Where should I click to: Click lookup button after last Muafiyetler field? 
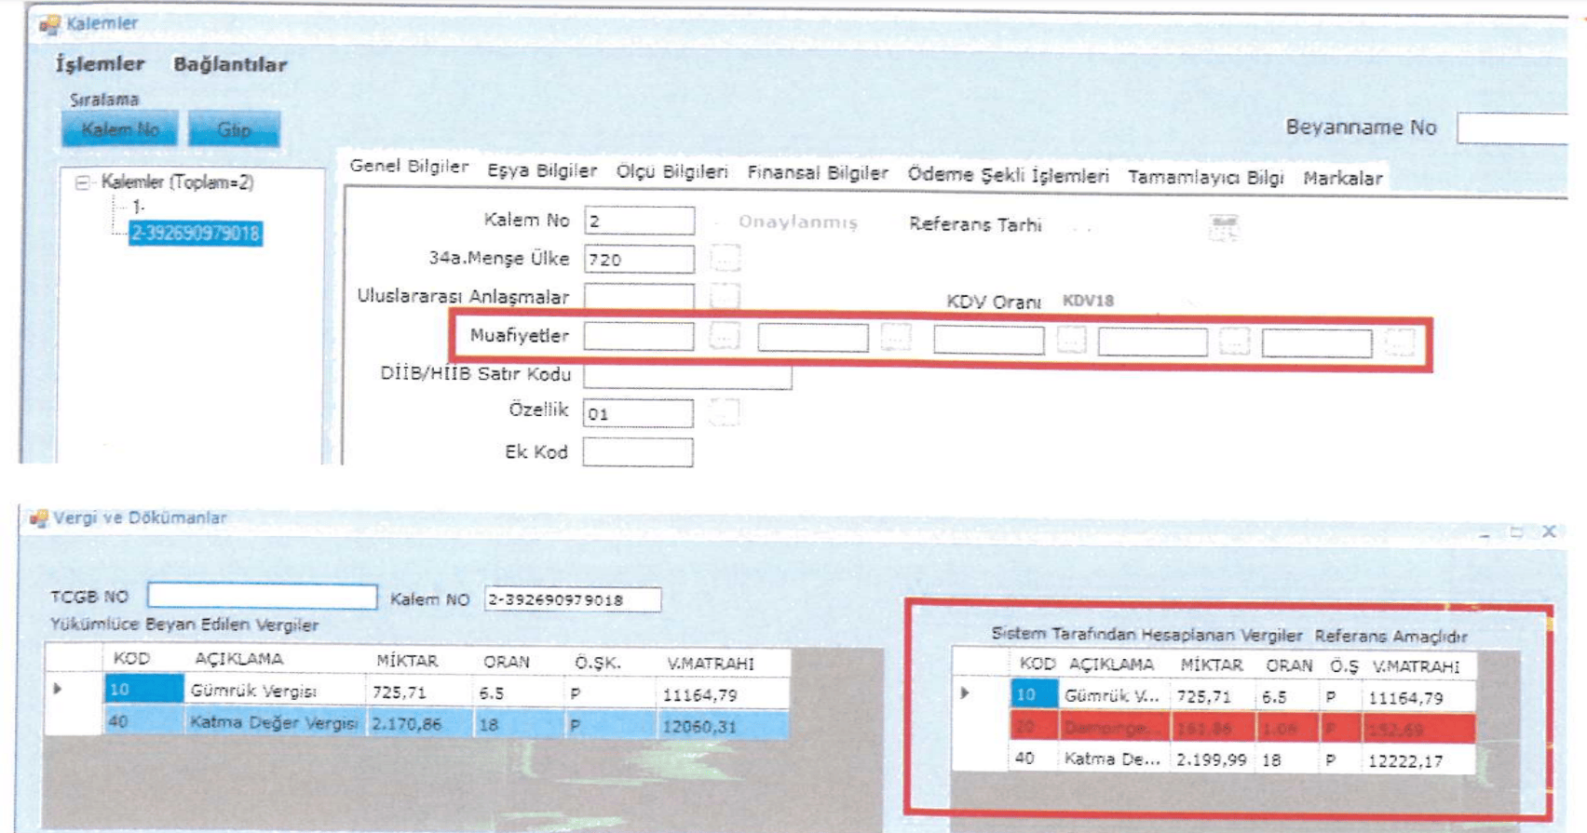pos(1399,343)
